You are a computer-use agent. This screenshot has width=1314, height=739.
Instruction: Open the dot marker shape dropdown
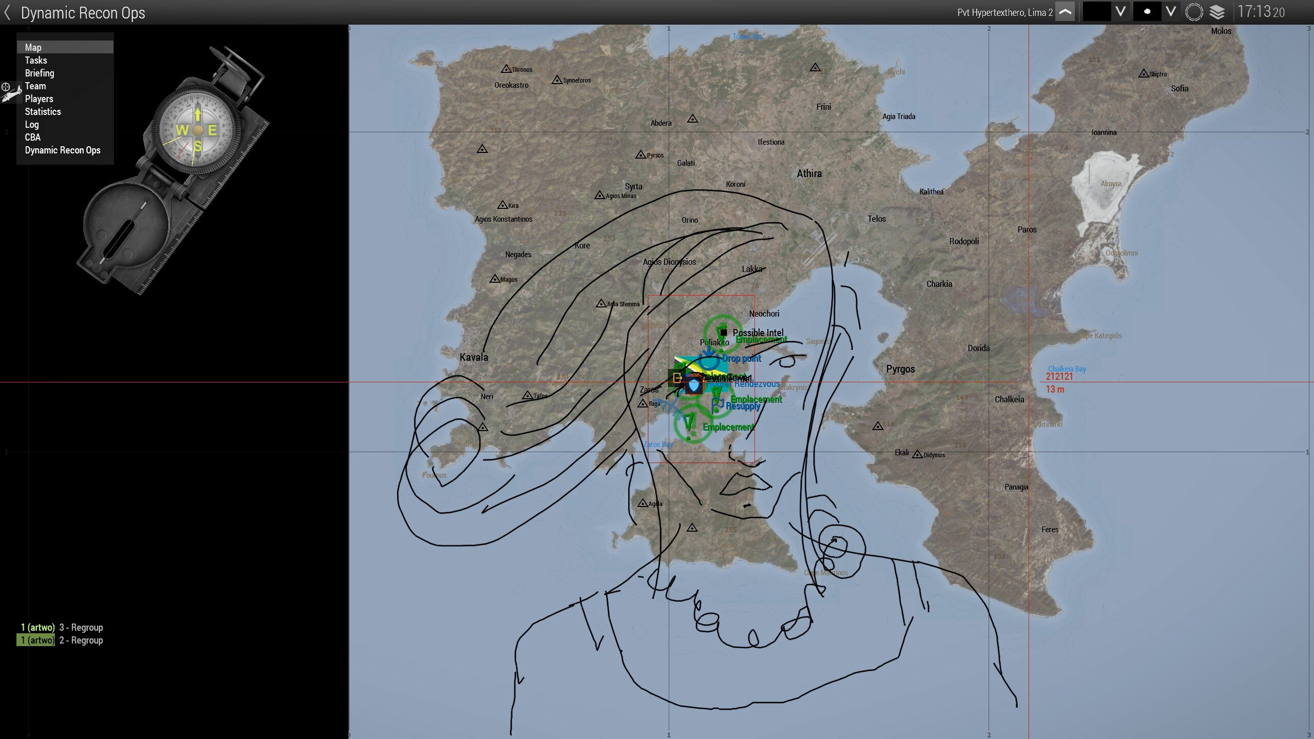pyautogui.click(x=1171, y=12)
